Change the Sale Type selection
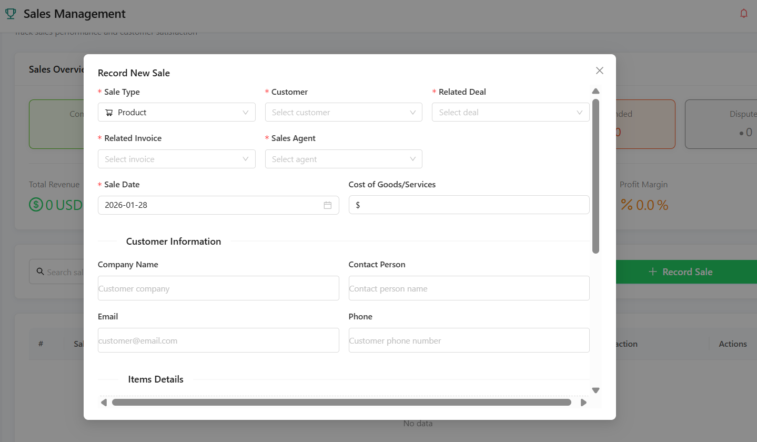The height and width of the screenshot is (442, 757). pyautogui.click(x=176, y=112)
